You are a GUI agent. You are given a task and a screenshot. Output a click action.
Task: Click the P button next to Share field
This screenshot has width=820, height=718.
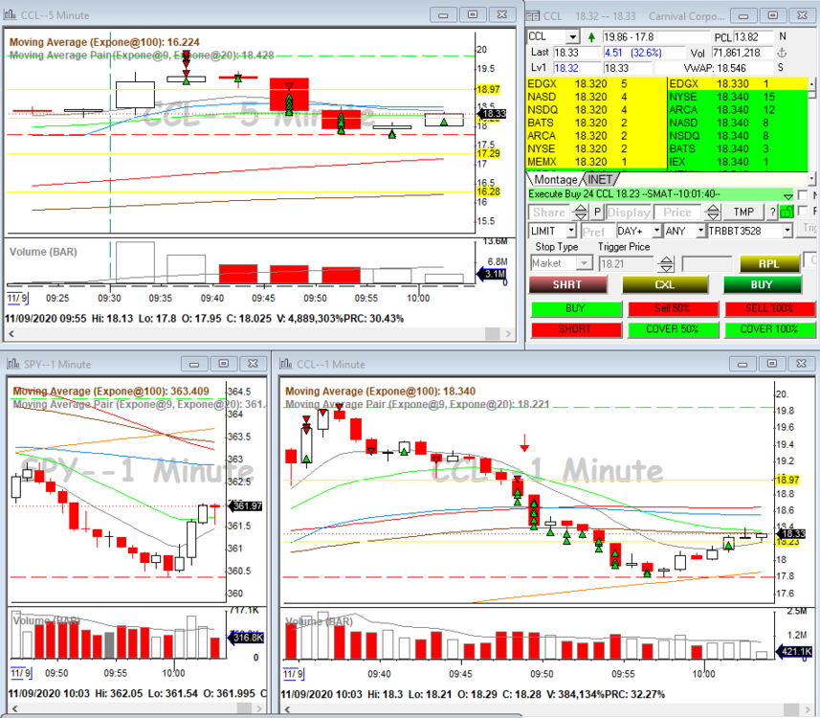(597, 213)
